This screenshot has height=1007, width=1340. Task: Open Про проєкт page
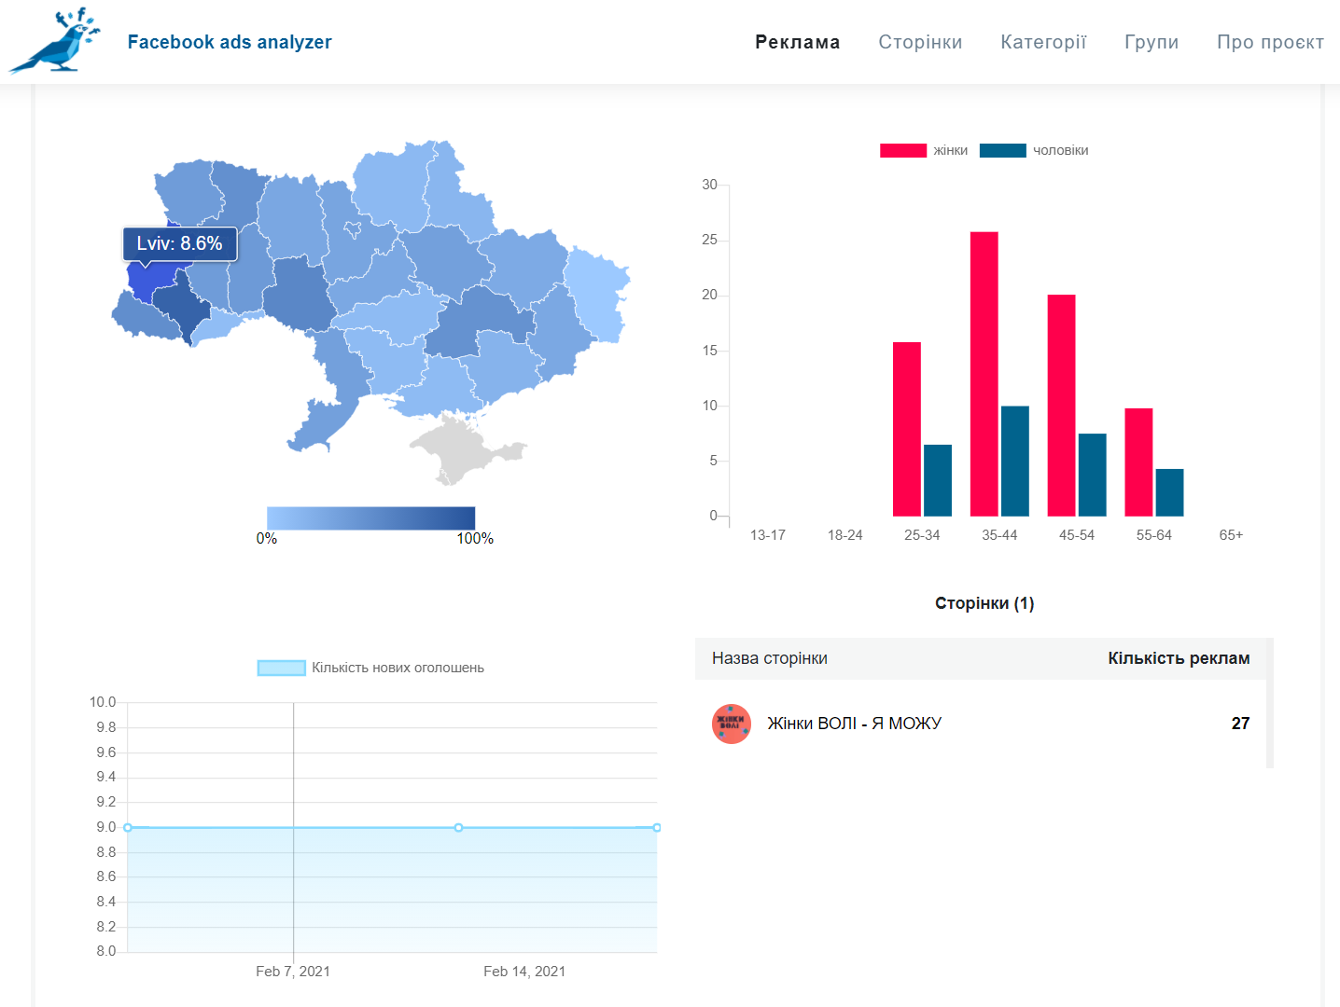(x=1270, y=42)
